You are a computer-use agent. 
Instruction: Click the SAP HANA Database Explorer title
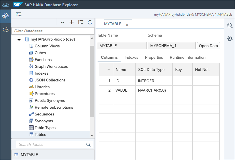[x=51, y=5]
